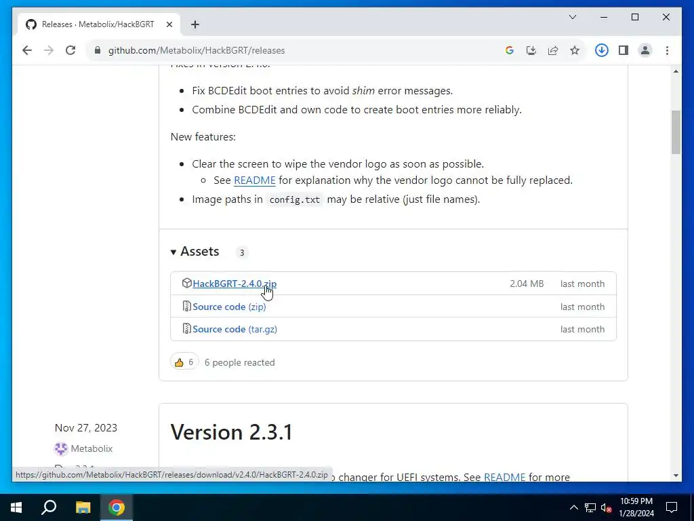The image size is (694, 521).
Task: Open the taskbar clock and date
Action: click(636, 507)
